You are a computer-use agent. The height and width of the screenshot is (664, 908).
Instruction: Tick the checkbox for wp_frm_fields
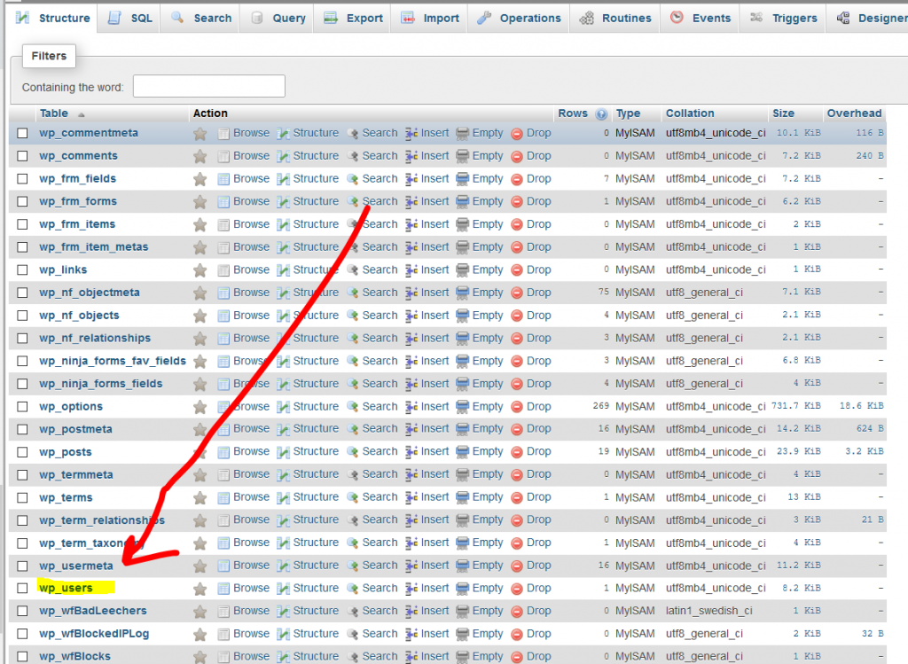coord(22,179)
